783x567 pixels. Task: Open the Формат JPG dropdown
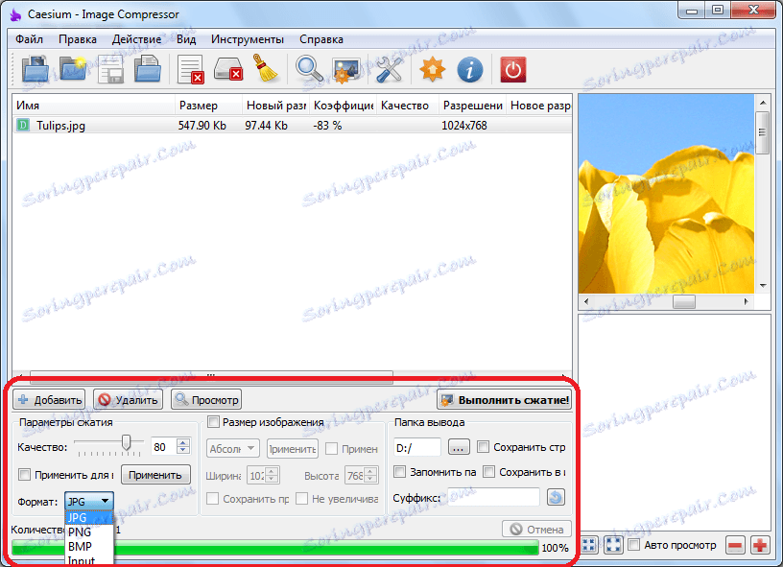point(89,501)
